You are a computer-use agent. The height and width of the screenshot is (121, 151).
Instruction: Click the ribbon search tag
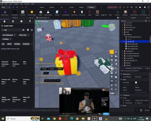coord(9,44)
